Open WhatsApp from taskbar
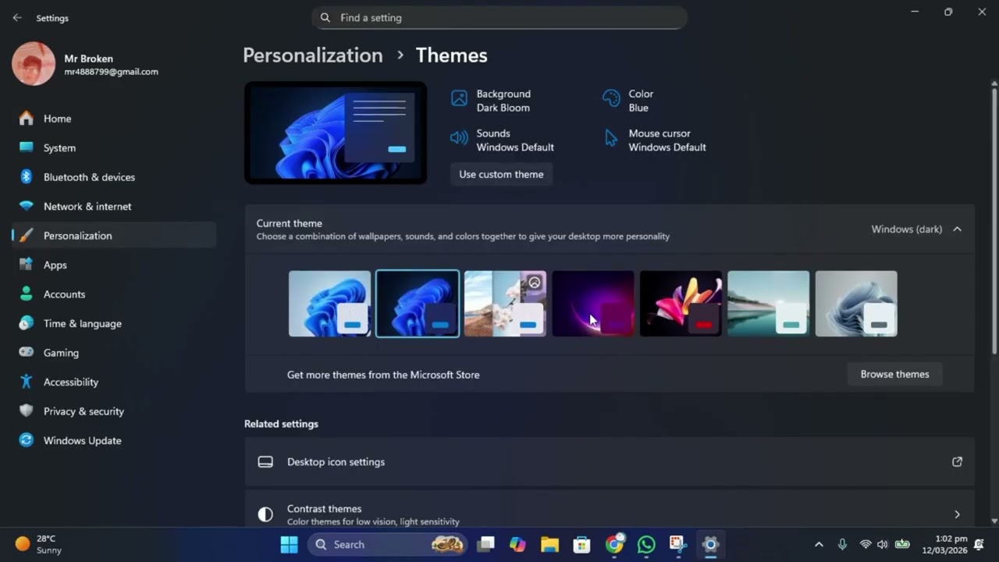This screenshot has width=999, height=562. pos(646,544)
